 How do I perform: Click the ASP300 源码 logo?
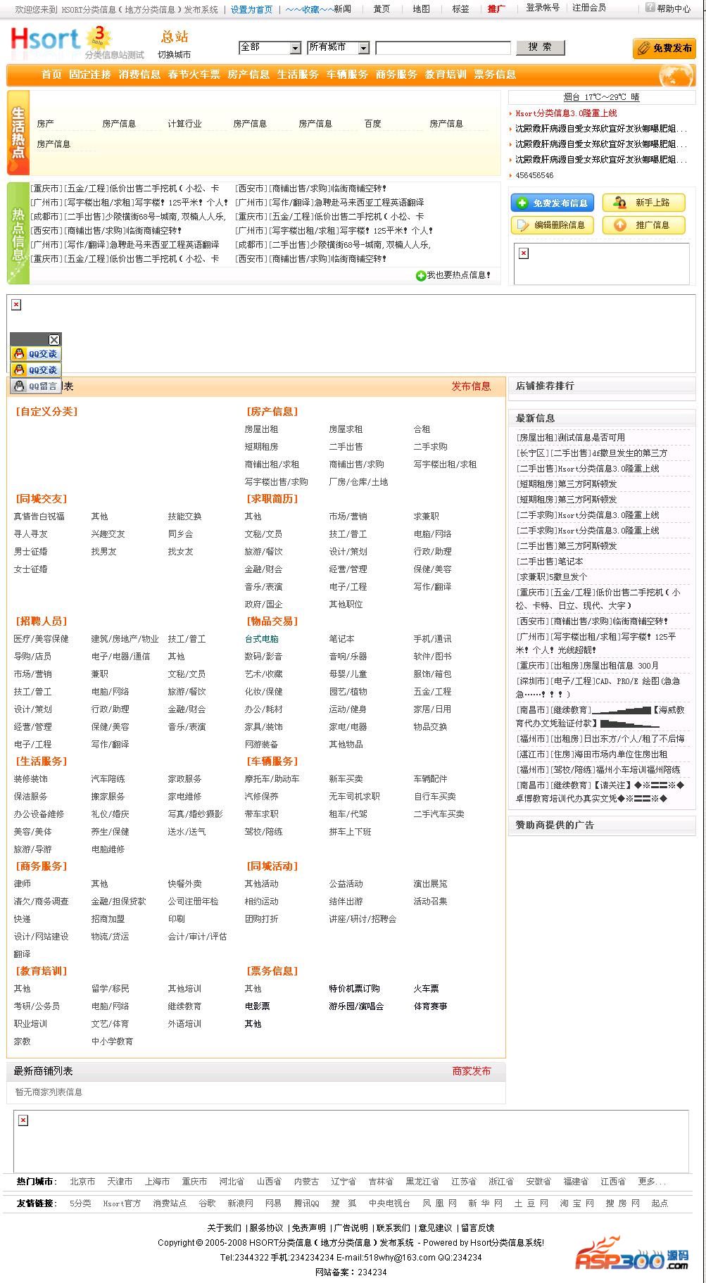tap(632, 1253)
